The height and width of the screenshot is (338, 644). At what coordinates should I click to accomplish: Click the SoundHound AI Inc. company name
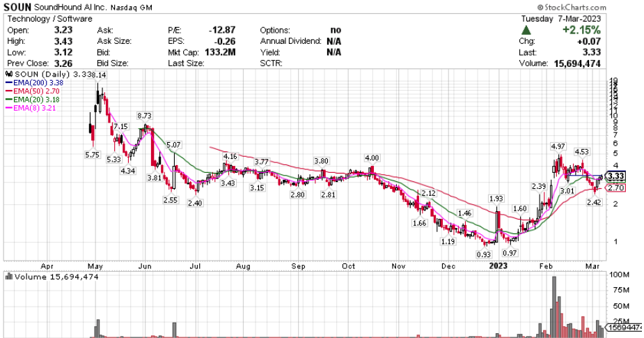click(70, 8)
